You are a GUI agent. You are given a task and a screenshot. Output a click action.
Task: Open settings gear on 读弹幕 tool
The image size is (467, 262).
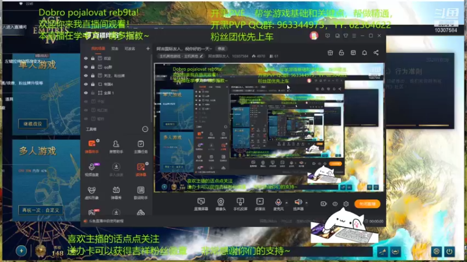[147, 164]
